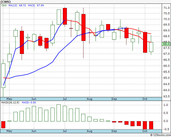Click the 63.5 price axis label
Viewport: 171px width, 137px height.
tap(166, 97)
